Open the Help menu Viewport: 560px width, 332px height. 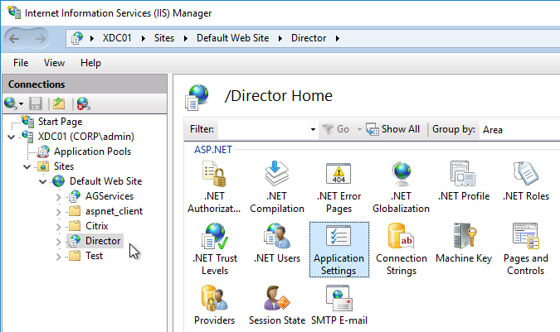(90, 63)
